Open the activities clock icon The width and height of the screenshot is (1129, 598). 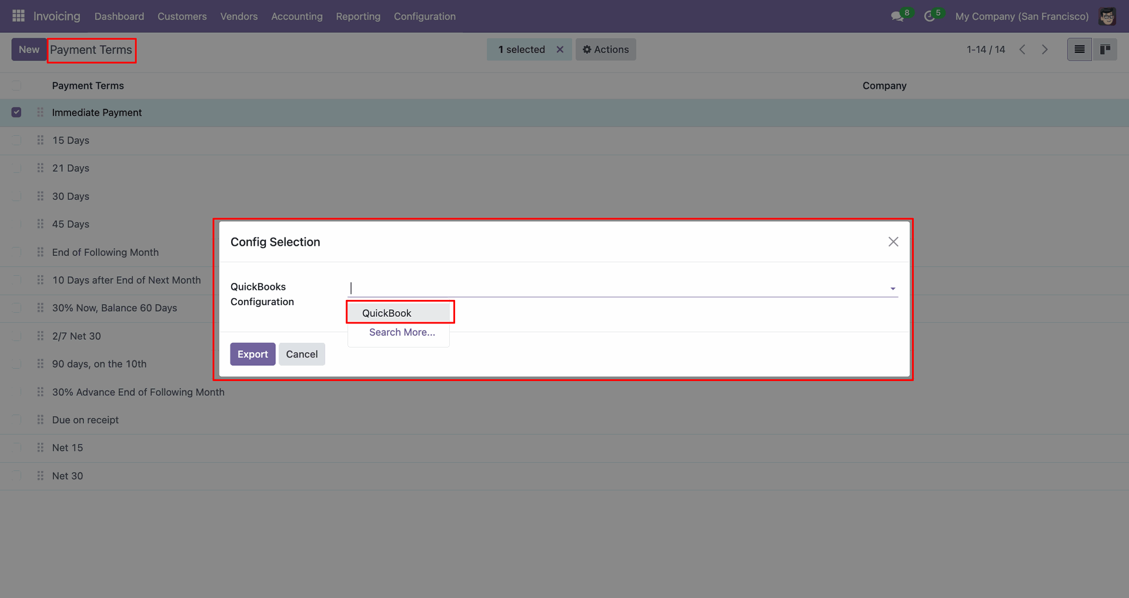tap(930, 16)
